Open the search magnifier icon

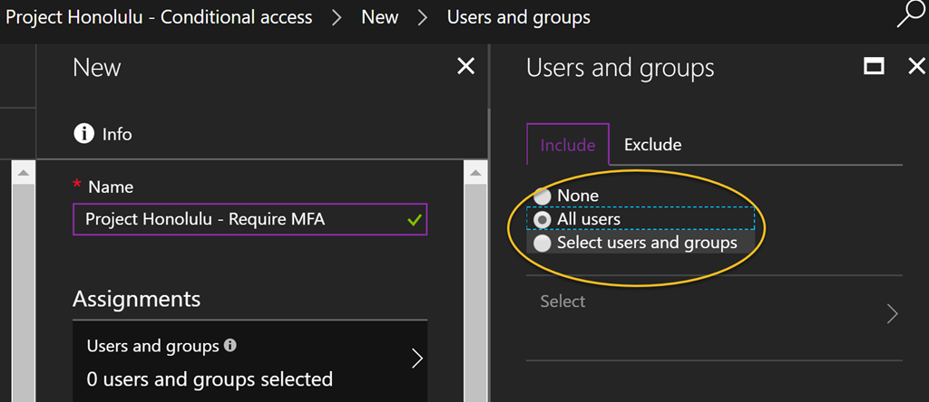(x=911, y=14)
